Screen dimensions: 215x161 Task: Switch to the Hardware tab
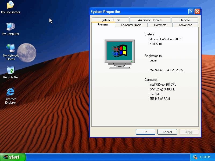click(x=160, y=25)
